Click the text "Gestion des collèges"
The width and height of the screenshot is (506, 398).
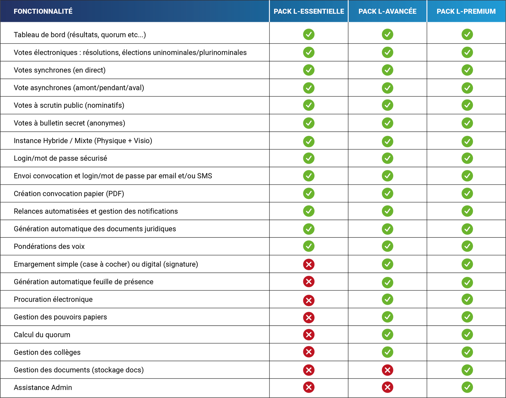coord(47,353)
